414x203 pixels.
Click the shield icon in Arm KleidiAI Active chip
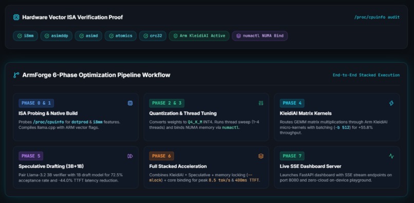click(175, 36)
